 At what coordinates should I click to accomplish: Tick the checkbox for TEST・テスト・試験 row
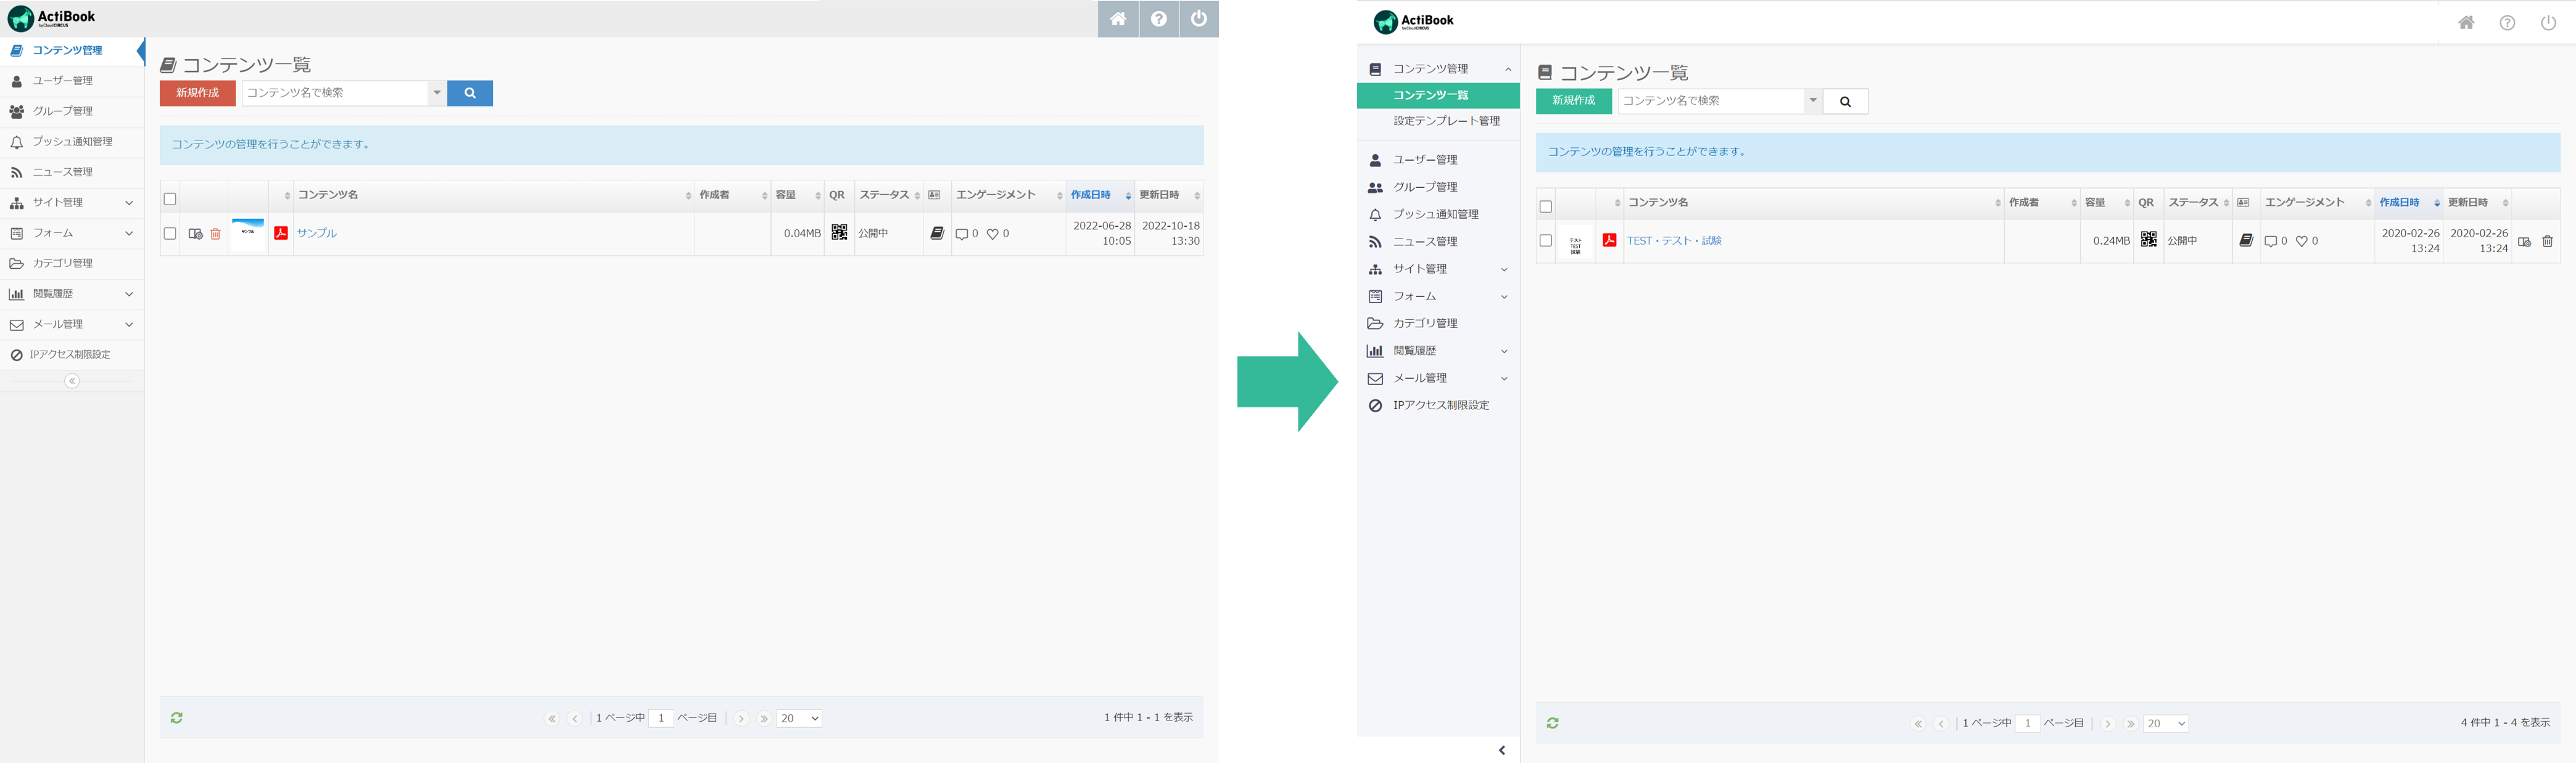(x=1546, y=241)
